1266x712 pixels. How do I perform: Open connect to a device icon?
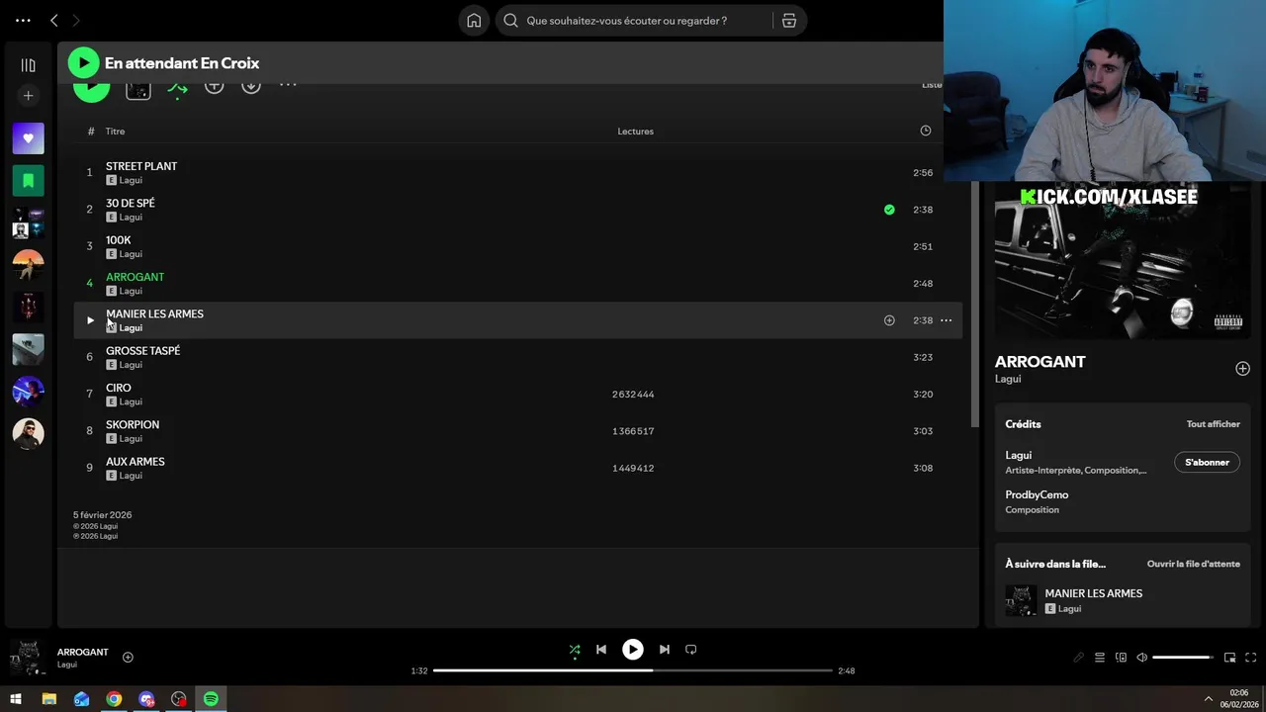coord(1121,658)
